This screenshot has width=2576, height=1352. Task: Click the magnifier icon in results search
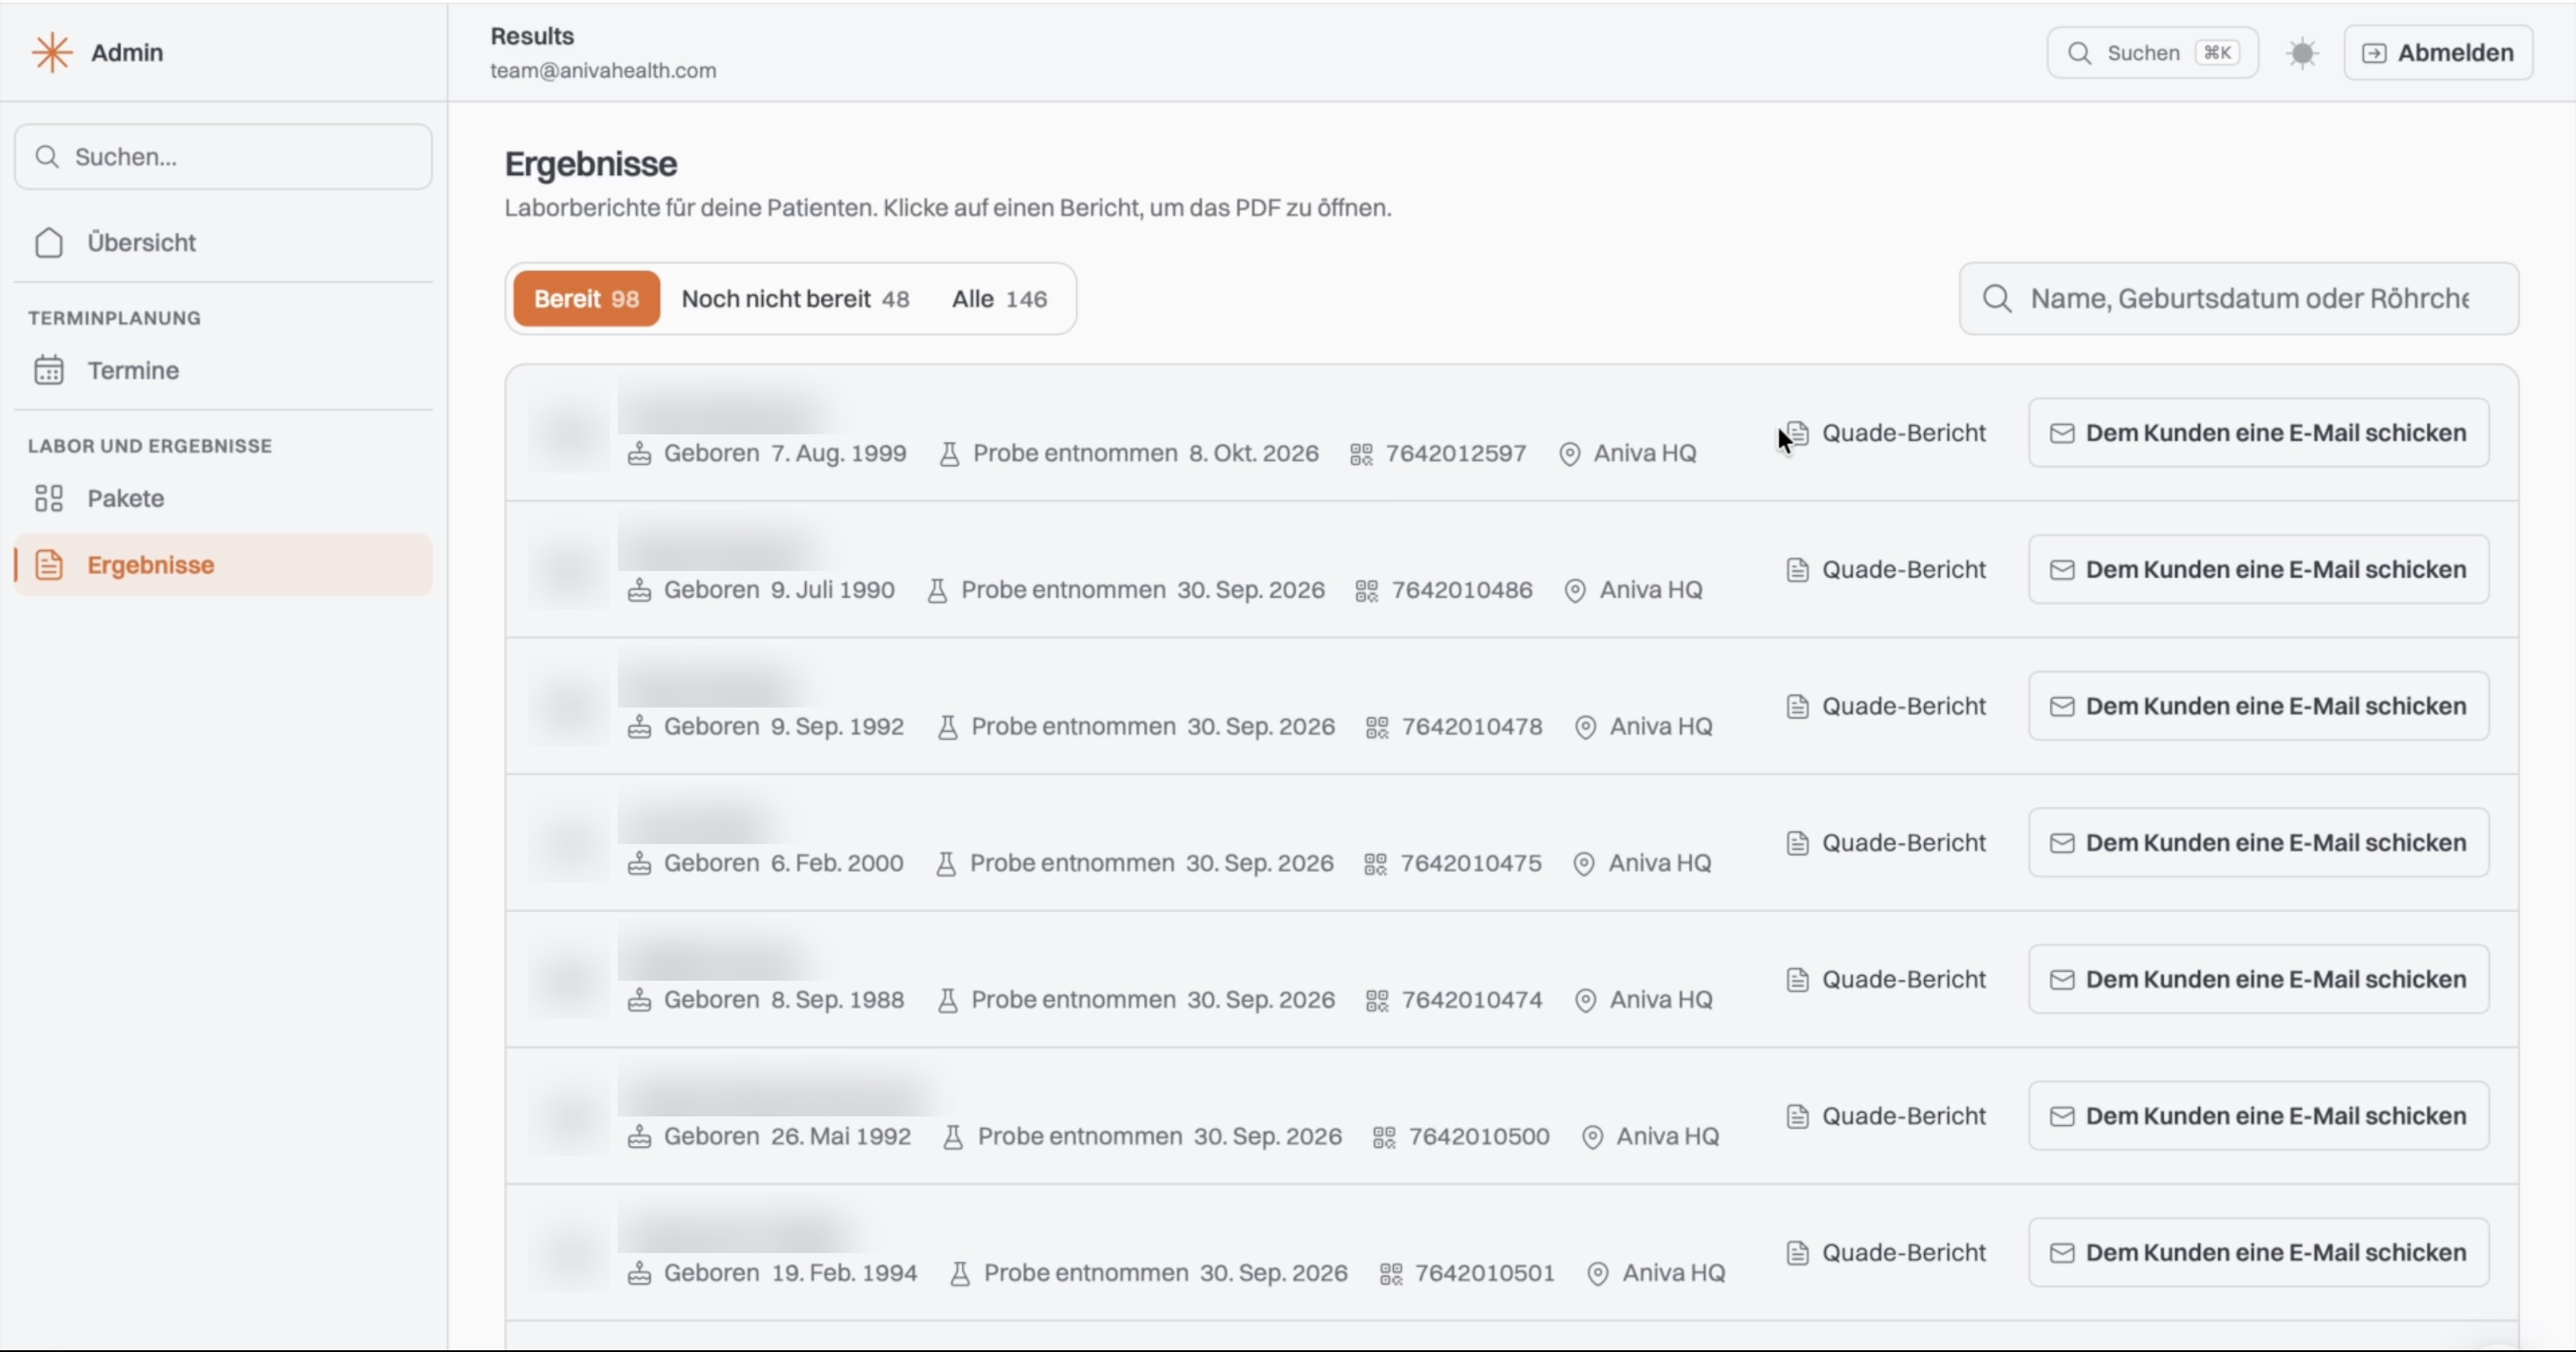1997,299
